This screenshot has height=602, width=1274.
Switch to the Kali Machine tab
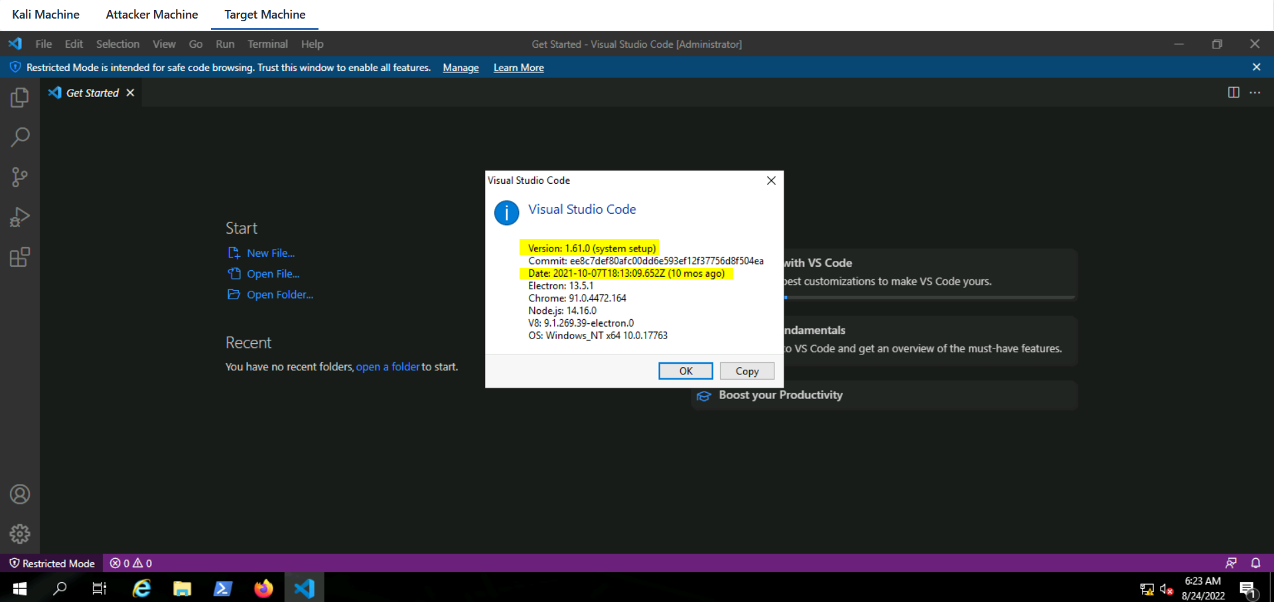coord(46,15)
